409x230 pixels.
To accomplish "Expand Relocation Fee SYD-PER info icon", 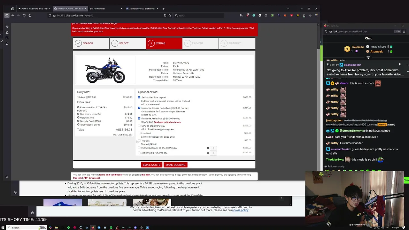I will tap(78, 107).
